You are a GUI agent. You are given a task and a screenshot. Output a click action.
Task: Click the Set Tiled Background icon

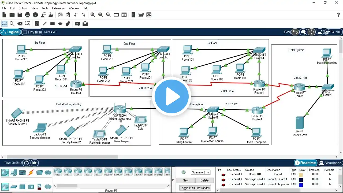(320, 32)
